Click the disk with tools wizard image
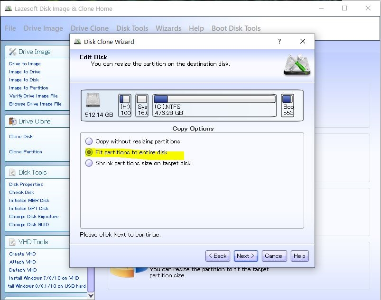This screenshot has height=300, width=381. point(297,64)
